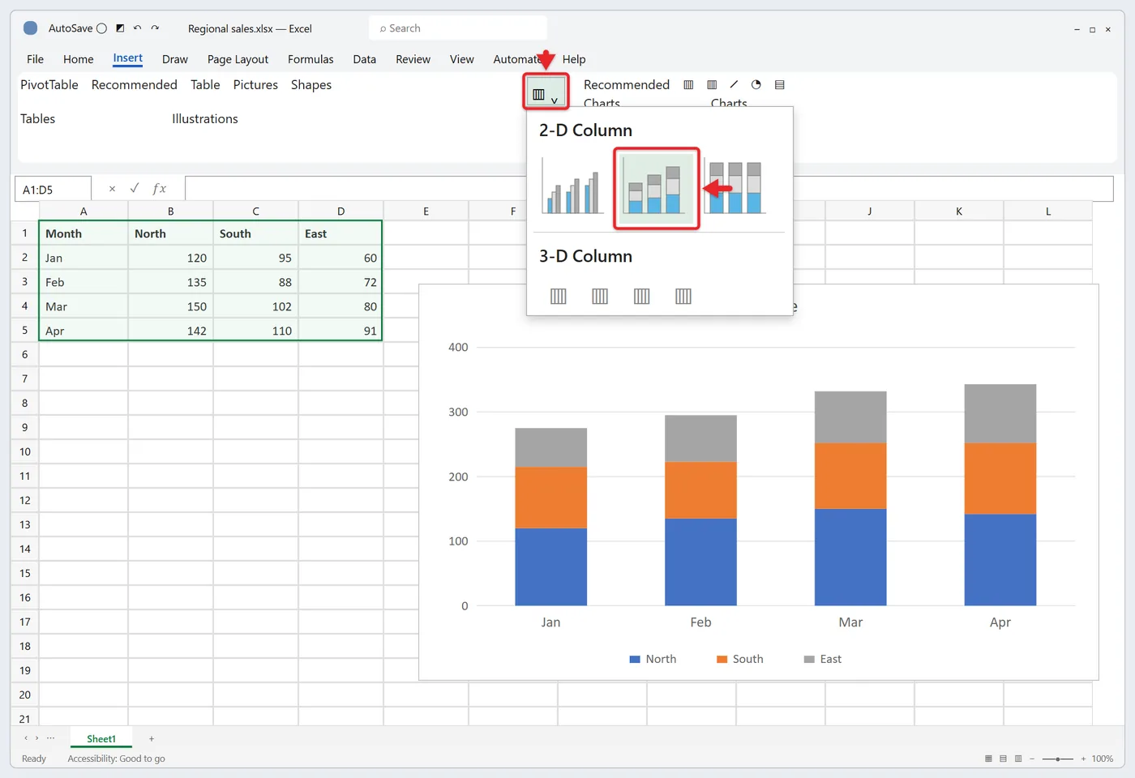
Task: Select the Sheet1 tab
Action: (101, 738)
